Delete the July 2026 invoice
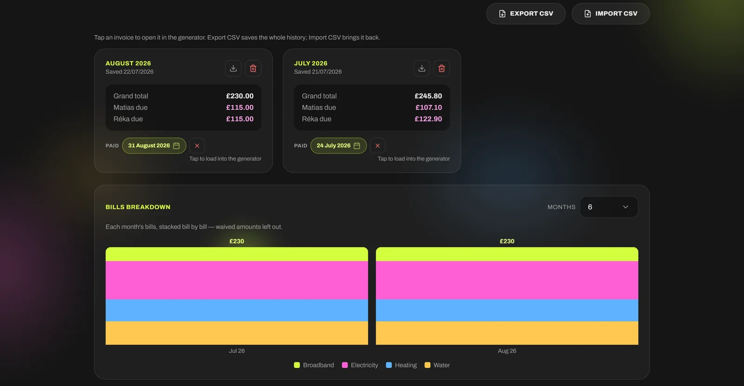The width and height of the screenshot is (744, 386). click(442, 68)
